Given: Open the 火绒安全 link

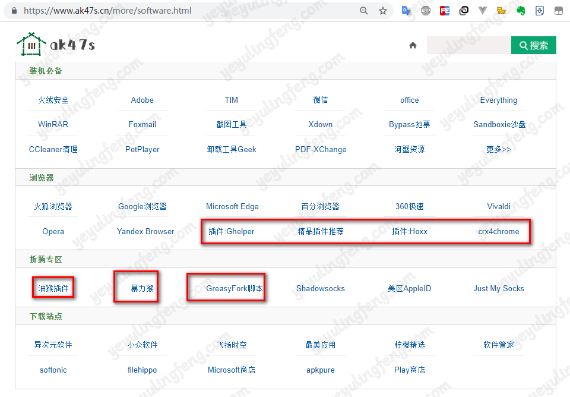Looking at the screenshot, I should click(53, 100).
